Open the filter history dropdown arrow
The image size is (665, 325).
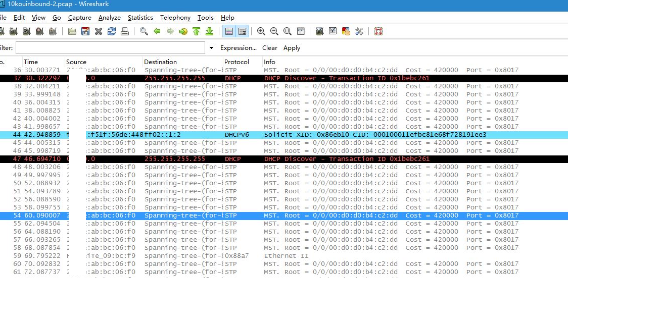(x=211, y=48)
